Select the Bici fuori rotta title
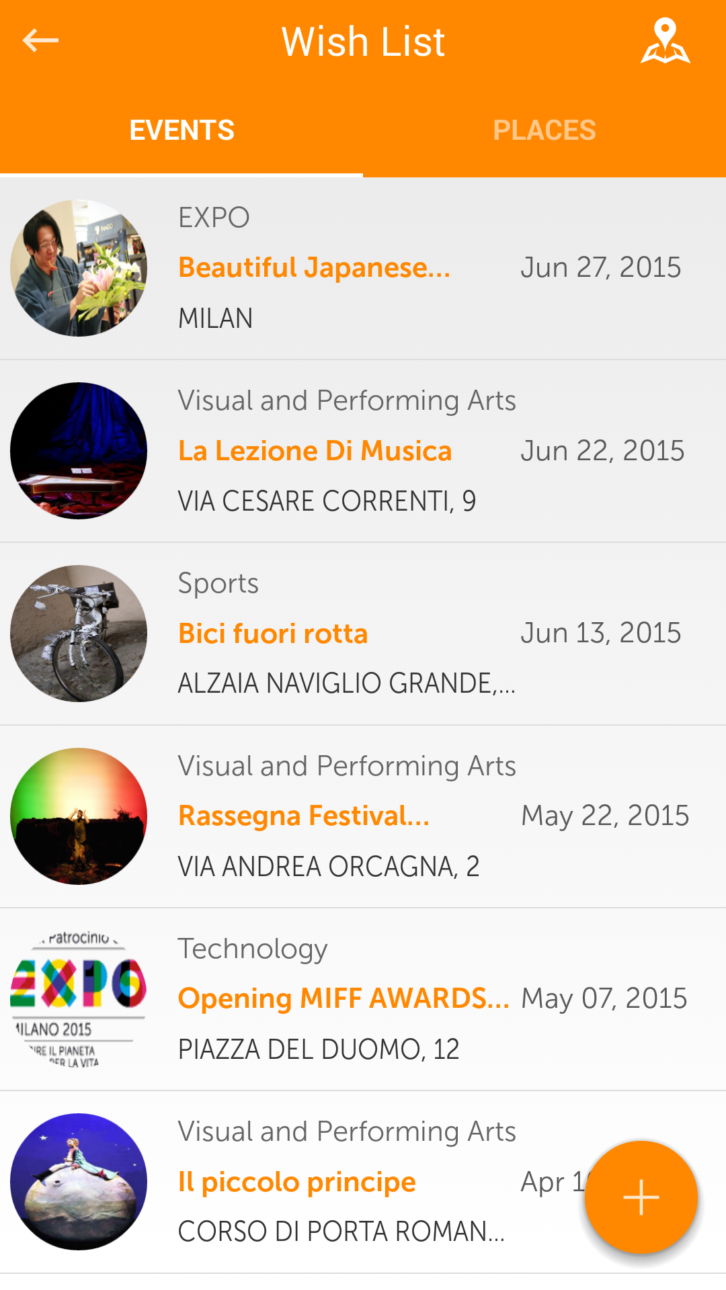Screen dimensions: 726x1290 (x=273, y=634)
